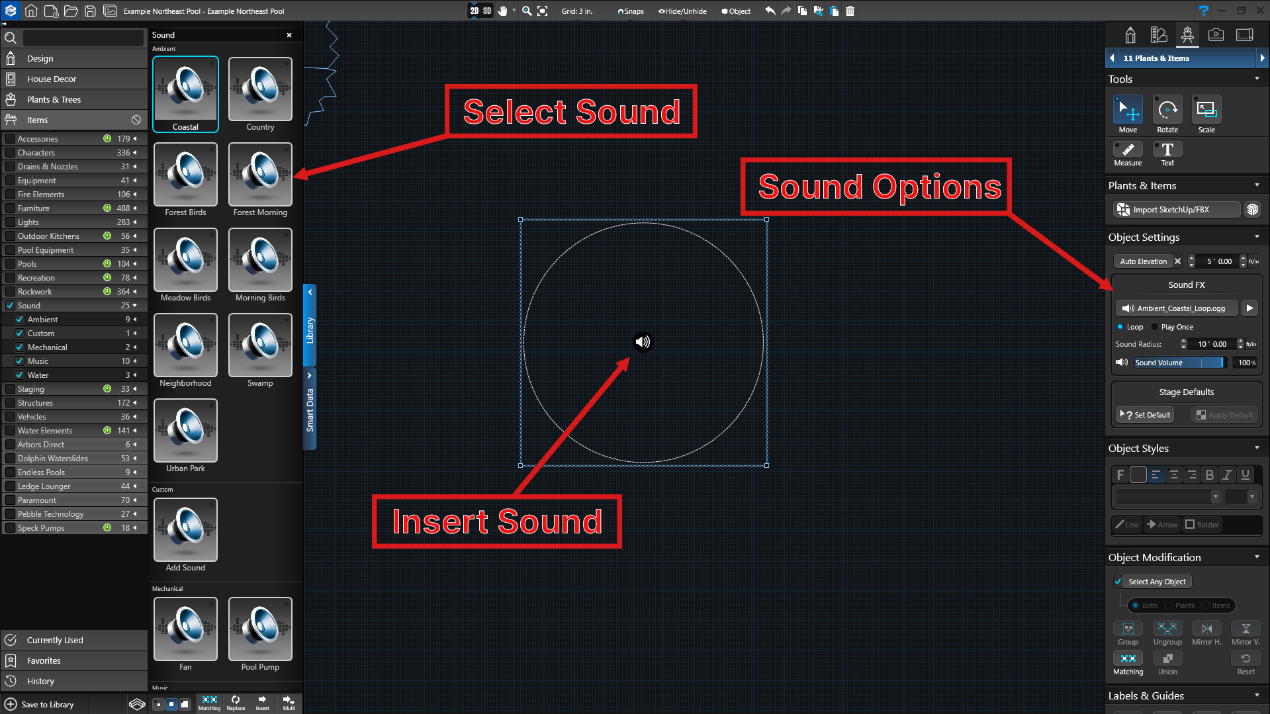This screenshot has height=714, width=1270.
Task: Switch to 3D view
Action: click(487, 11)
